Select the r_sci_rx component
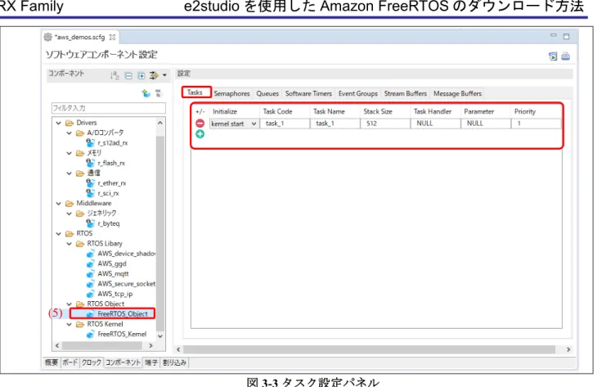 coord(108,193)
